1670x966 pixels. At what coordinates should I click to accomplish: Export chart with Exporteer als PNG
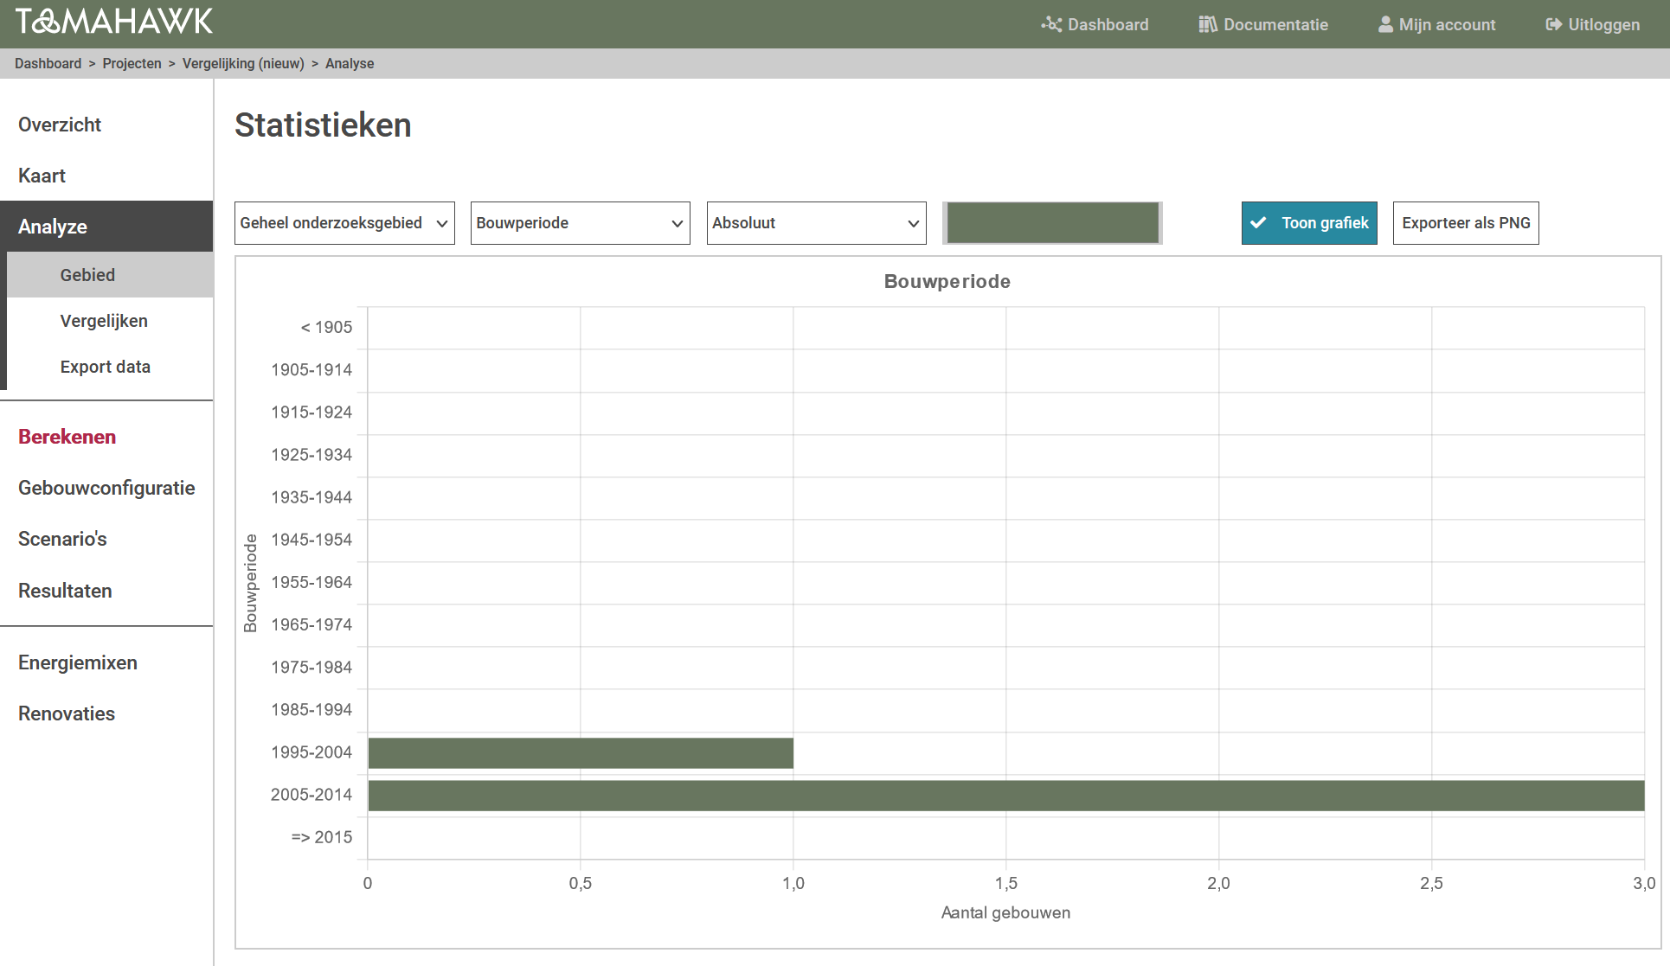(x=1466, y=223)
